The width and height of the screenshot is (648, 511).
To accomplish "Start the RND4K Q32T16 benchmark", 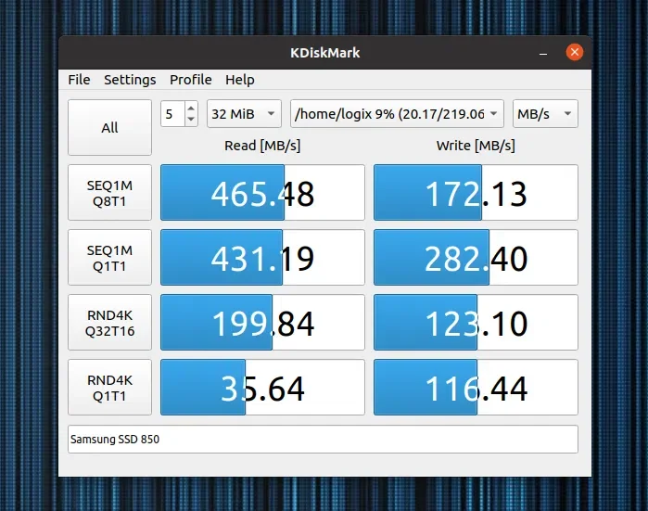I will click(x=110, y=322).
